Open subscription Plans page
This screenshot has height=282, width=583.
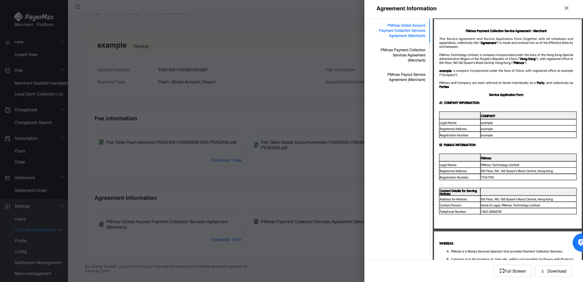[x=20, y=151]
